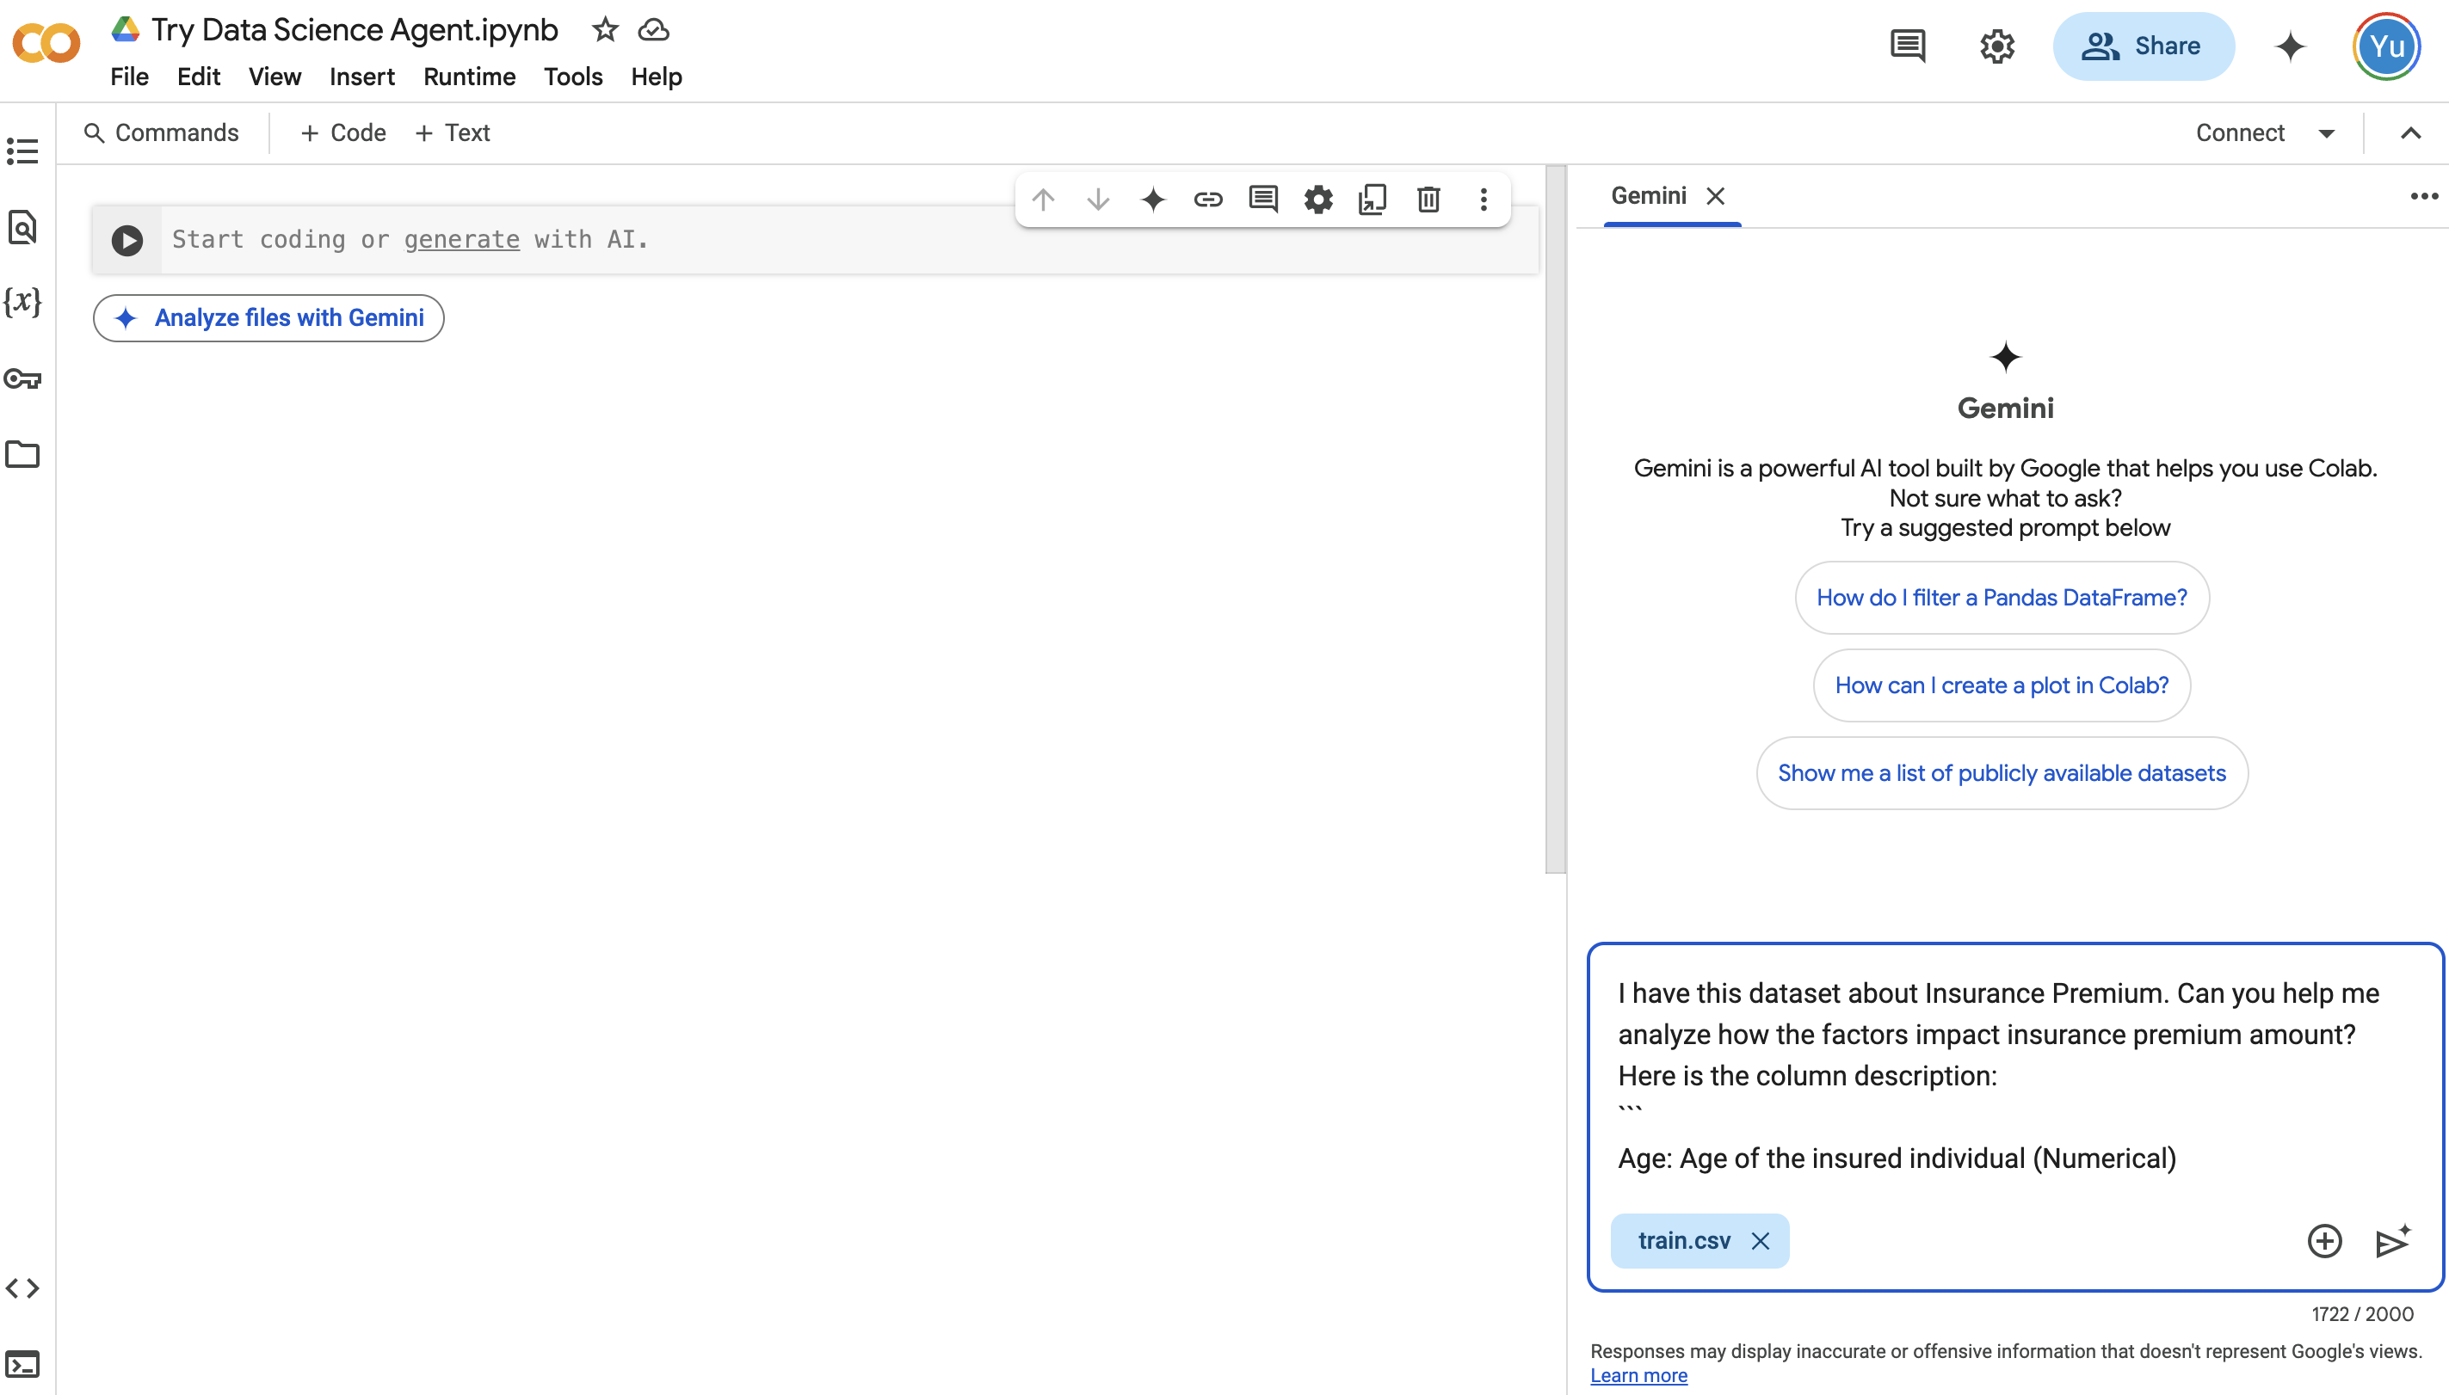Open cell editor settings gear icon
2449x1395 pixels.
coord(1319,200)
